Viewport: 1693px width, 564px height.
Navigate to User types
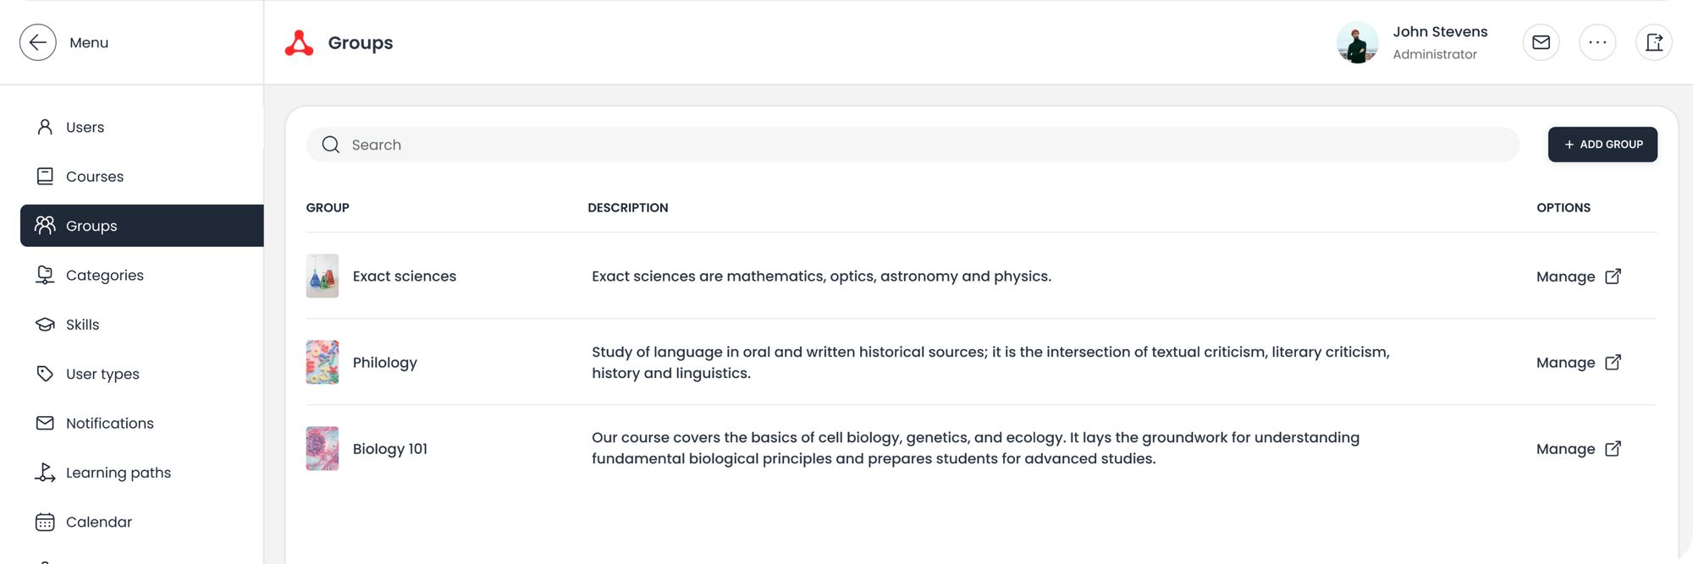tap(102, 374)
